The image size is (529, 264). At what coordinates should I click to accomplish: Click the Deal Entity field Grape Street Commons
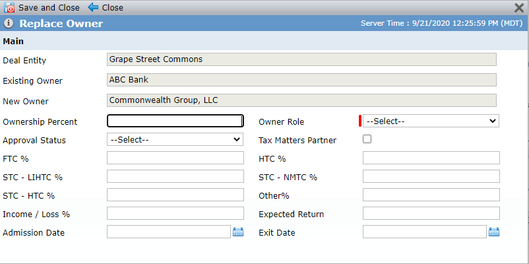tap(301, 59)
